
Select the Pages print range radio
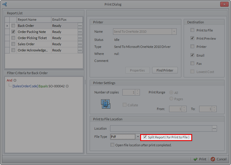coord(171,99)
